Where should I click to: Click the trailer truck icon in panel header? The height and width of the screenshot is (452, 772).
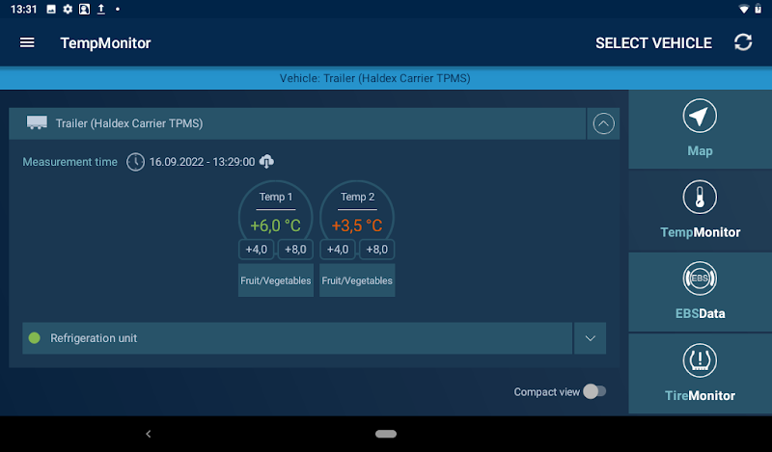point(37,123)
